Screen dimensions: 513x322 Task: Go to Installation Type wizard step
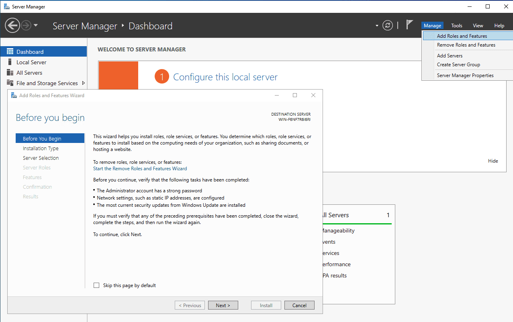[x=41, y=149]
